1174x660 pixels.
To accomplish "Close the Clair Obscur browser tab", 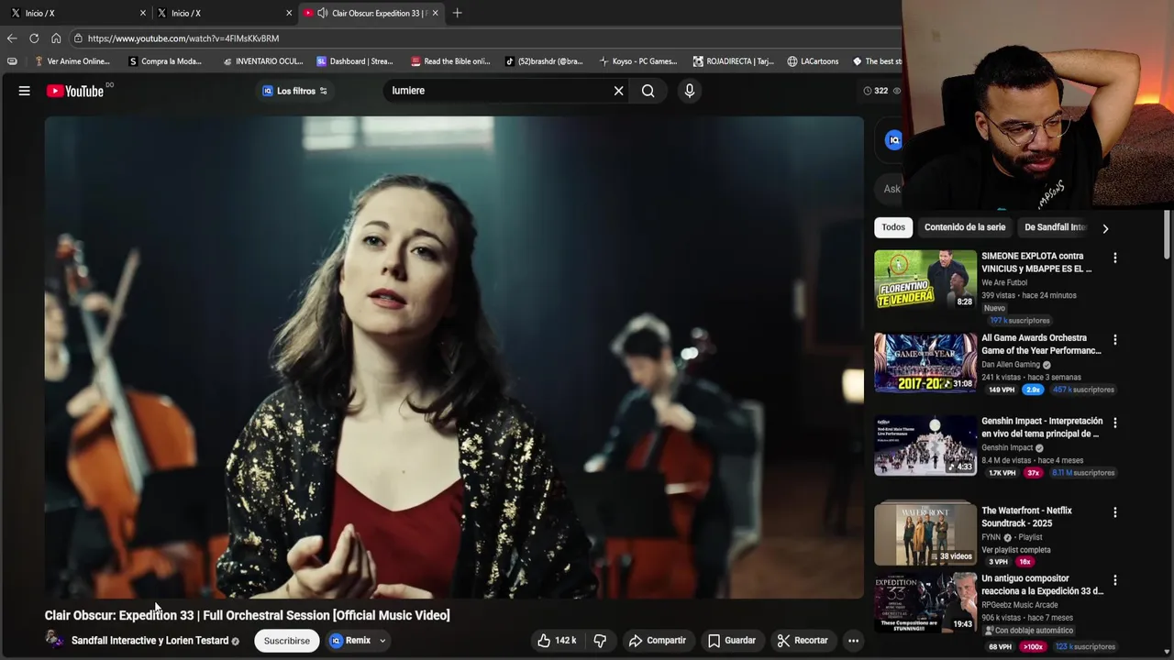I will click(435, 13).
